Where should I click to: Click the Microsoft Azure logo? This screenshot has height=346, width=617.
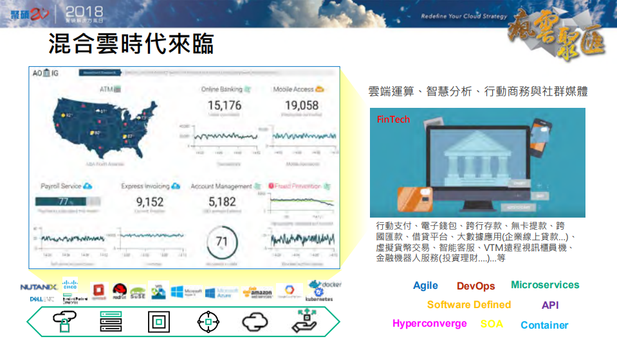222,293
